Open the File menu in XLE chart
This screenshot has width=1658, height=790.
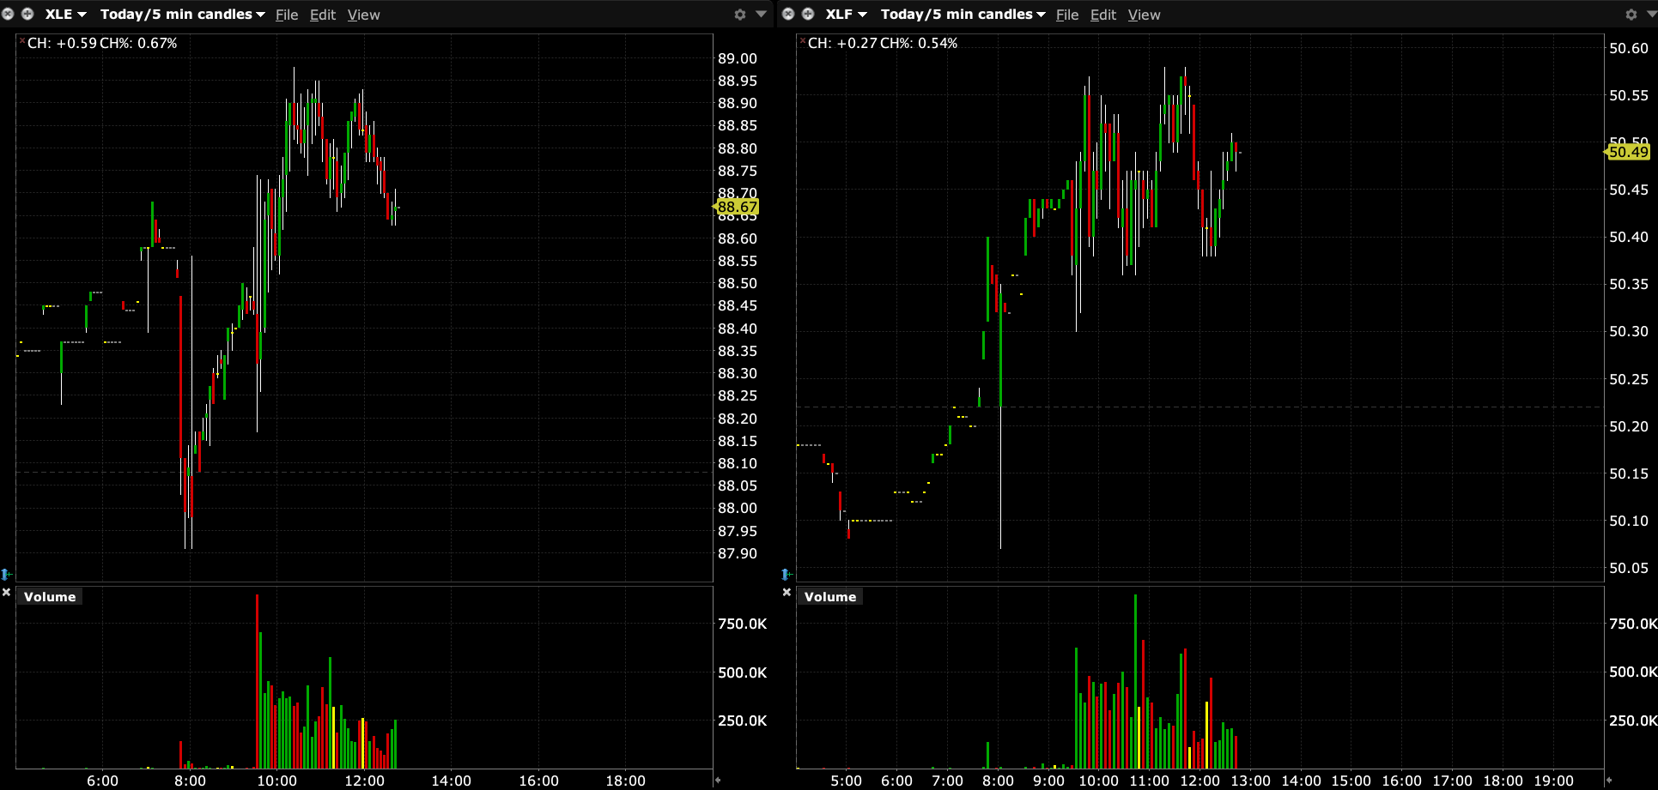[287, 15]
